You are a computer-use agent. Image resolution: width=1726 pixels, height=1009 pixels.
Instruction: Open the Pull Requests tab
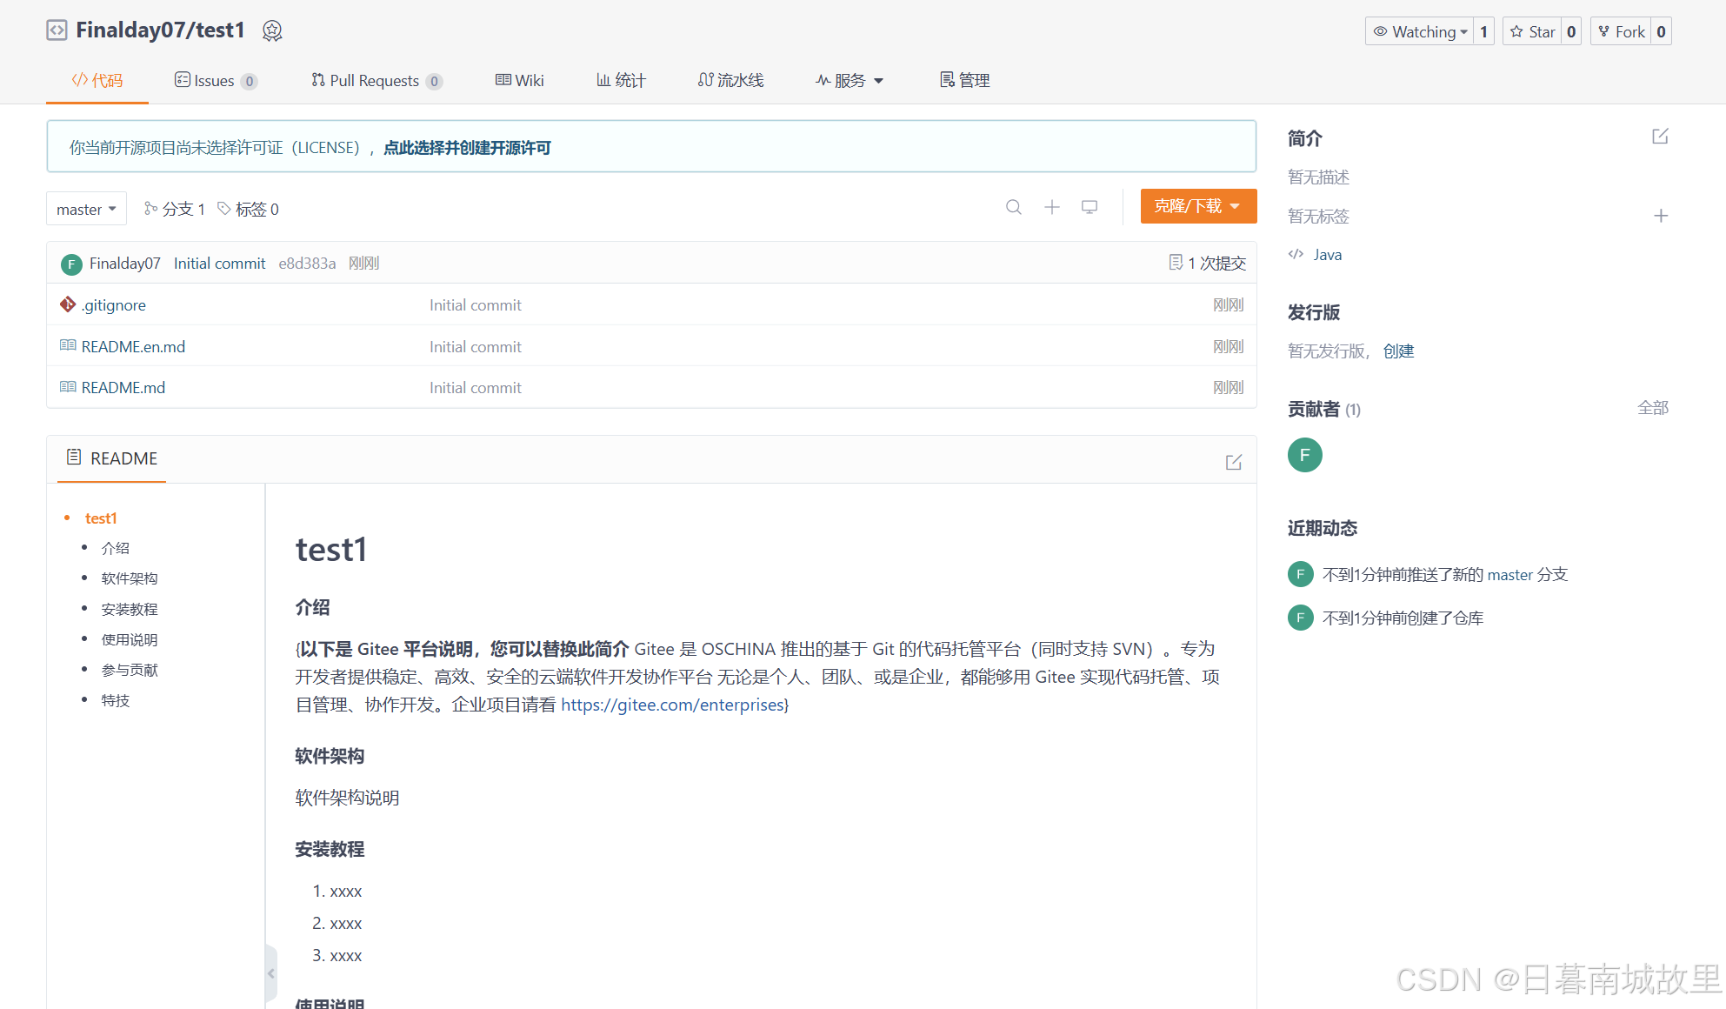point(376,80)
